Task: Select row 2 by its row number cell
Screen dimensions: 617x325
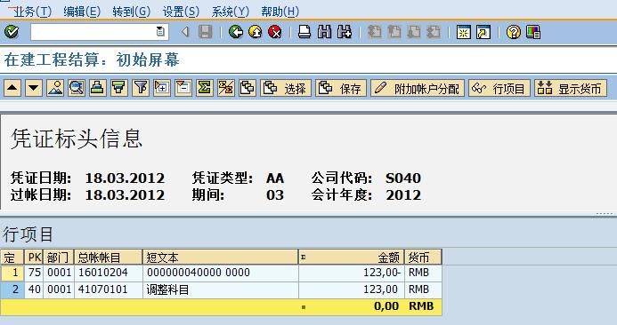Action: 12,289
